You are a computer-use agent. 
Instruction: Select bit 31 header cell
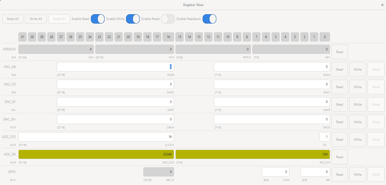23,37
